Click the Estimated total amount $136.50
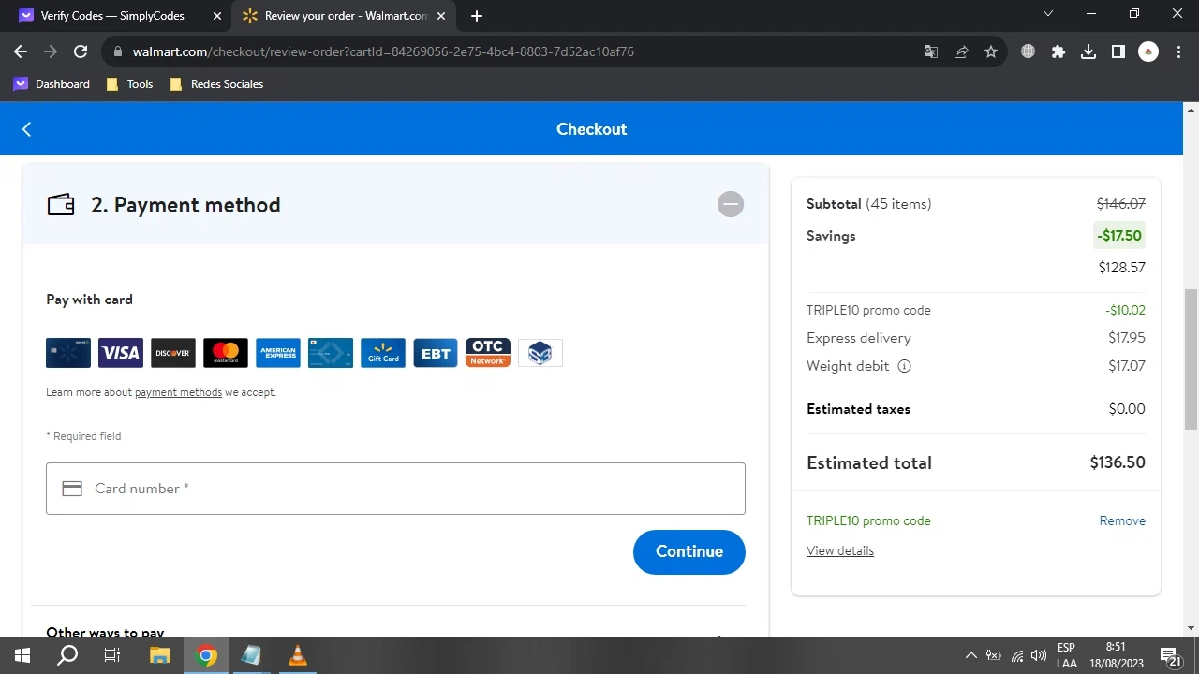This screenshot has width=1199, height=674. pos(1118,462)
